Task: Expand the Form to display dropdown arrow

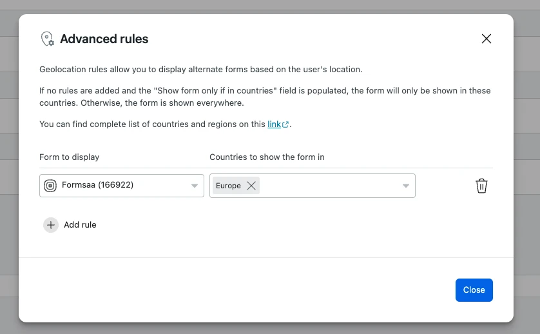Action: click(x=195, y=186)
